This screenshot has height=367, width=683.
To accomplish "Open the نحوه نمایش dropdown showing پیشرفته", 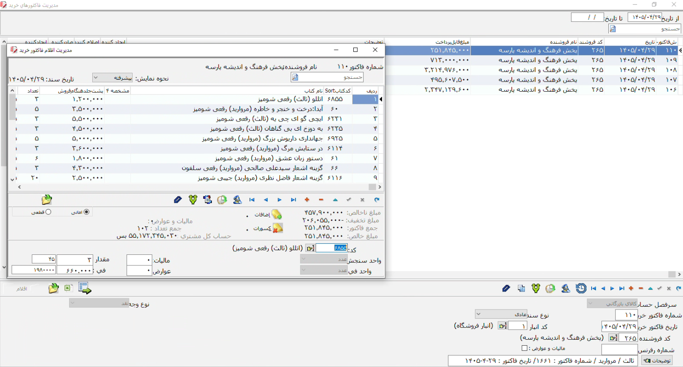I will point(113,77).
